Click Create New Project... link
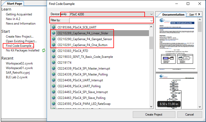 click(x=19, y=37)
